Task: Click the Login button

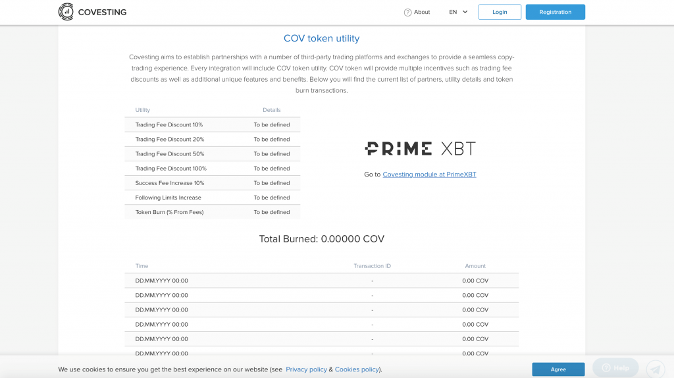Action: point(500,12)
